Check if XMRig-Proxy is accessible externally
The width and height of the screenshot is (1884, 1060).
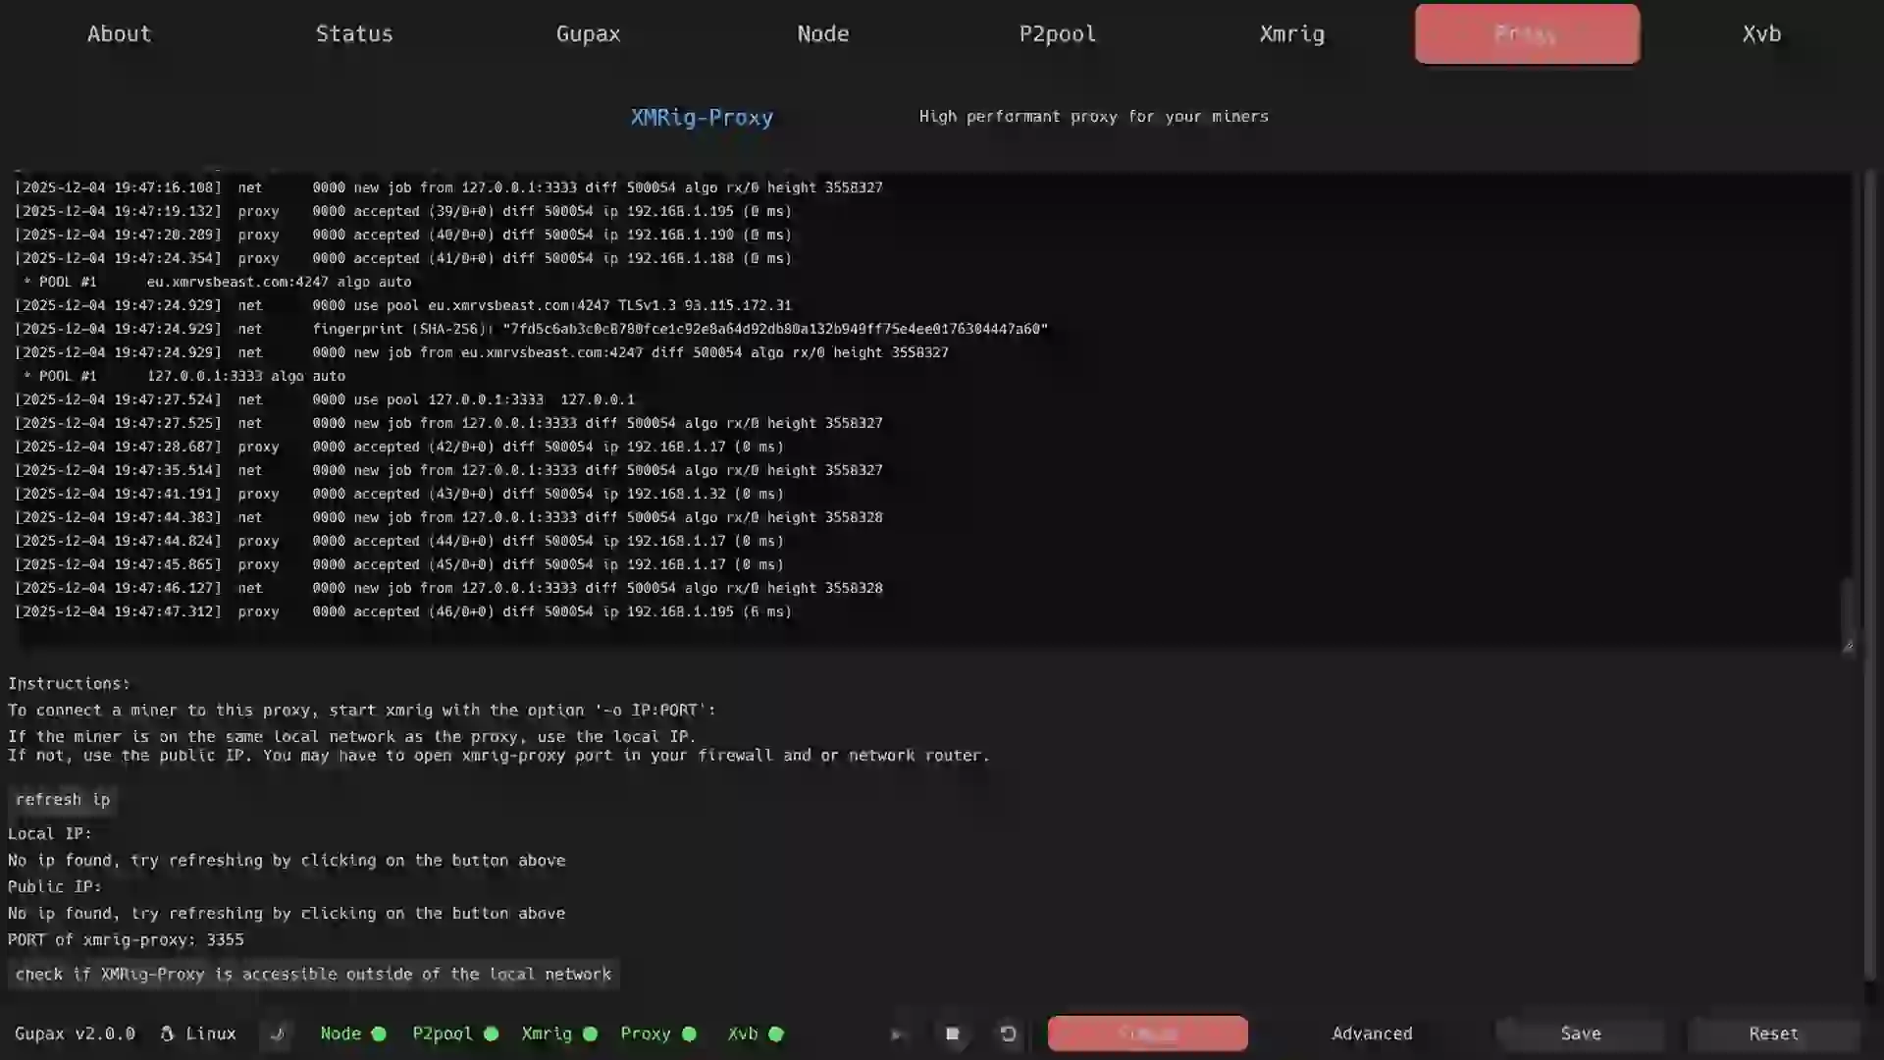click(313, 975)
